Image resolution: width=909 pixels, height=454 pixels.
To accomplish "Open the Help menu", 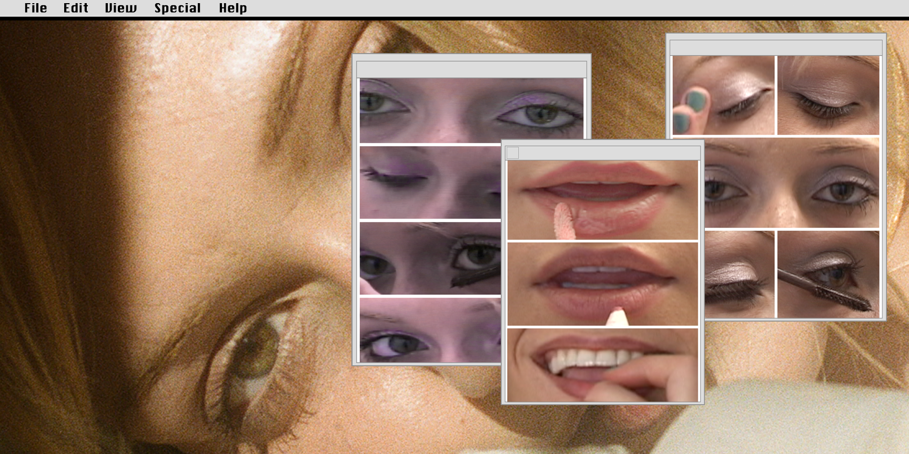I will click(x=233, y=8).
